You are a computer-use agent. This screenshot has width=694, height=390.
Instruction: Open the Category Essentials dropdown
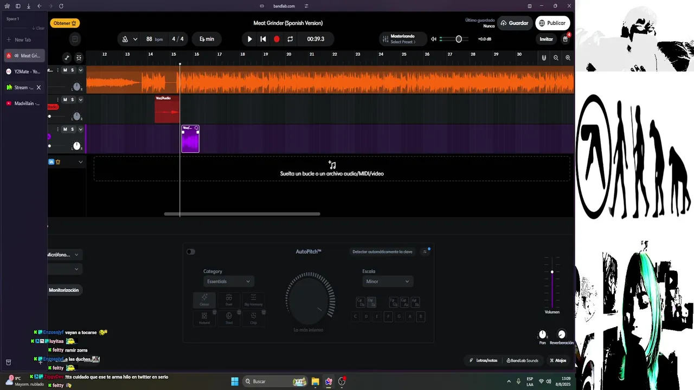click(228, 282)
